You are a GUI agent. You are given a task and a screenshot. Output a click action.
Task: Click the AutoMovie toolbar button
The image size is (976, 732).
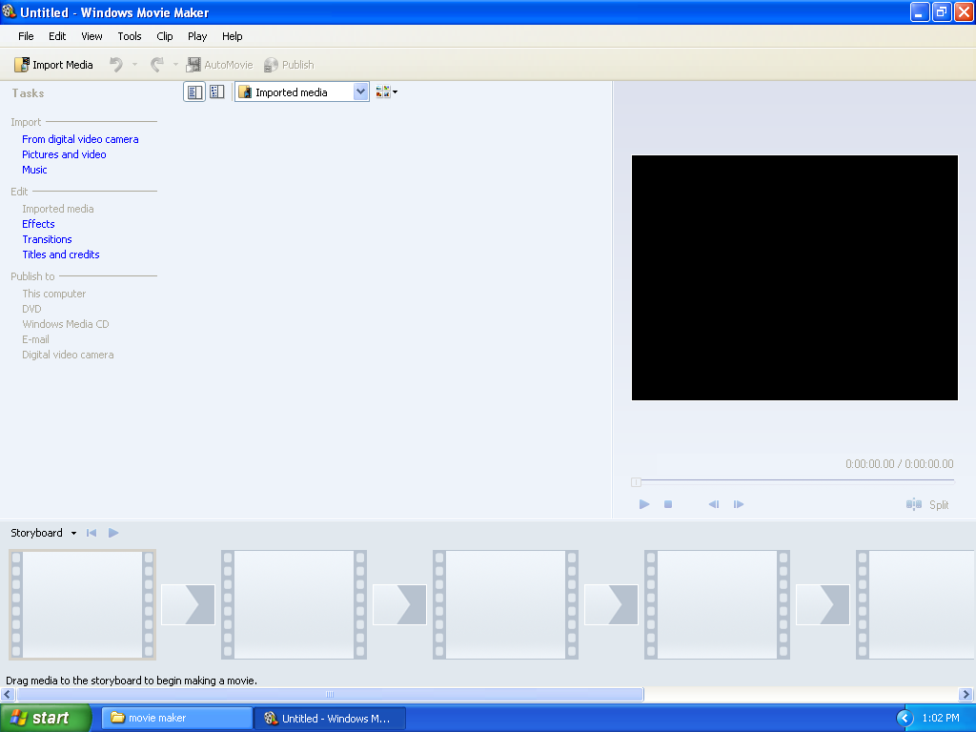[220, 65]
